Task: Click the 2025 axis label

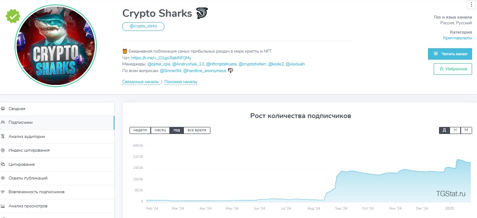Action: tap(449, 208)
